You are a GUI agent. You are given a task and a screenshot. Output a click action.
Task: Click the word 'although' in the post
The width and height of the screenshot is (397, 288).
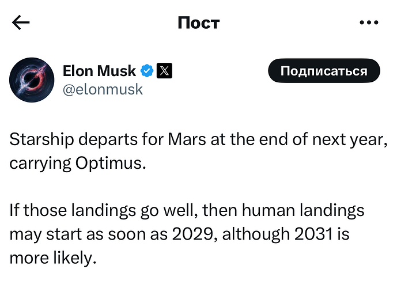(x=256, y=234)
